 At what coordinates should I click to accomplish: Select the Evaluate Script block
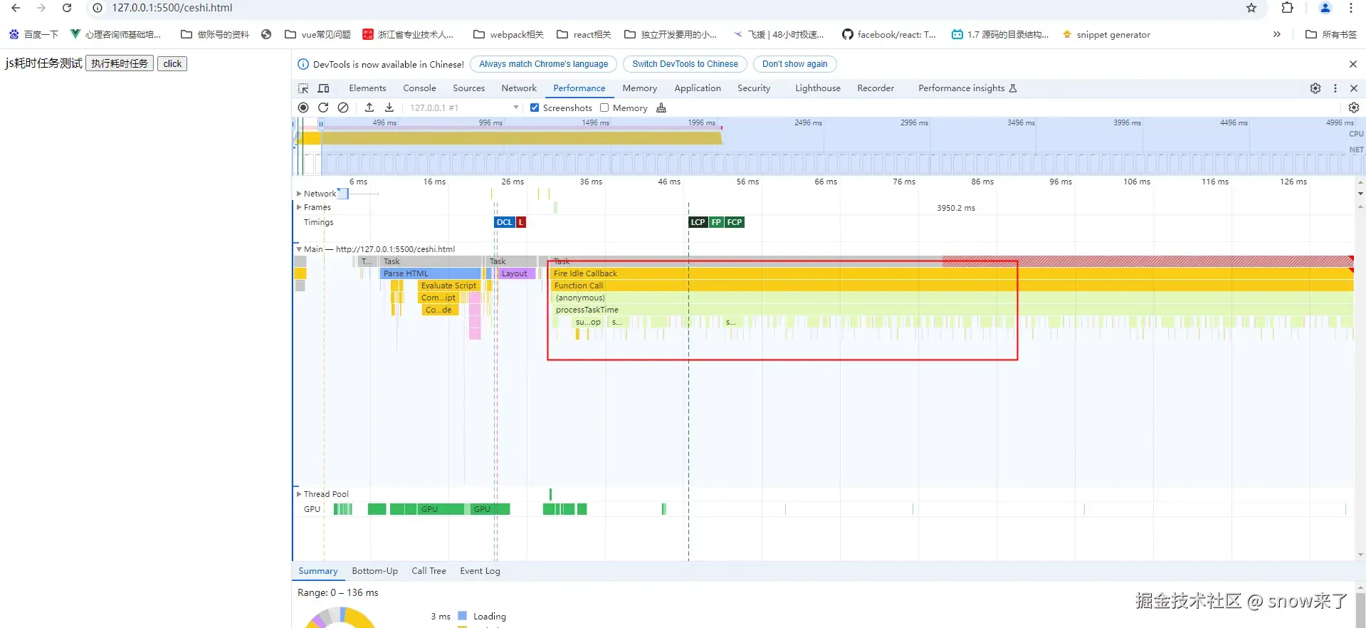(x=449, y=286)
